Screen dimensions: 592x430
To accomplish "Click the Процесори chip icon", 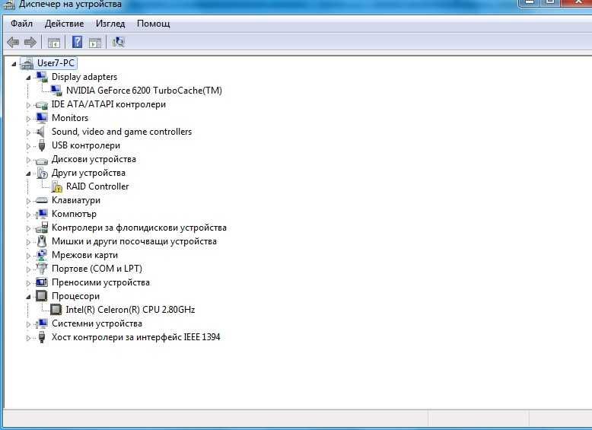I will tap(42, 296).
